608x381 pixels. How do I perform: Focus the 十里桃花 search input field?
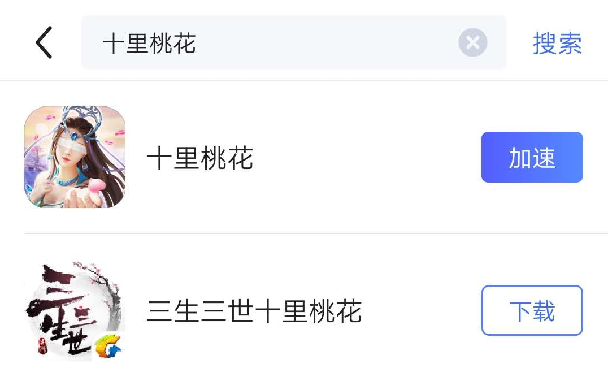coord(293,42)
